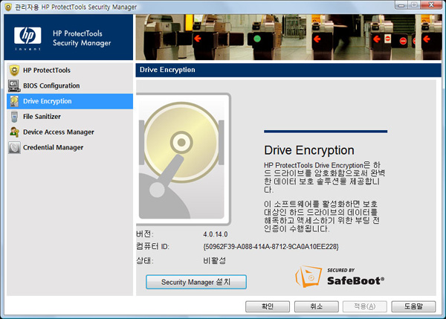Click the version value 4.0.14.0
Screen dimensions: 446x319
pyautogui.click(x=216, y=234)
